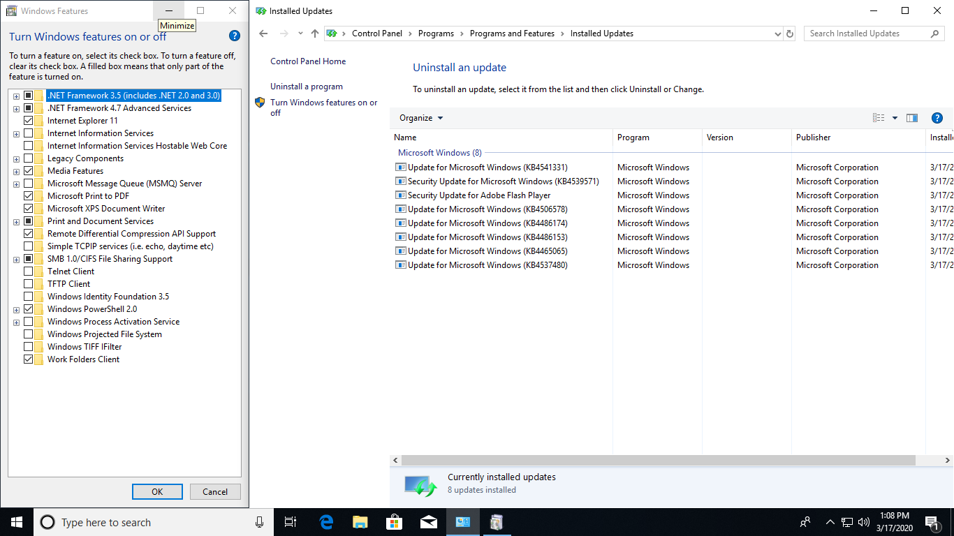The width and height of the screenshot is (954, 536).
Task: Uncheck Work Folders Client
Action: pos(29,359)
